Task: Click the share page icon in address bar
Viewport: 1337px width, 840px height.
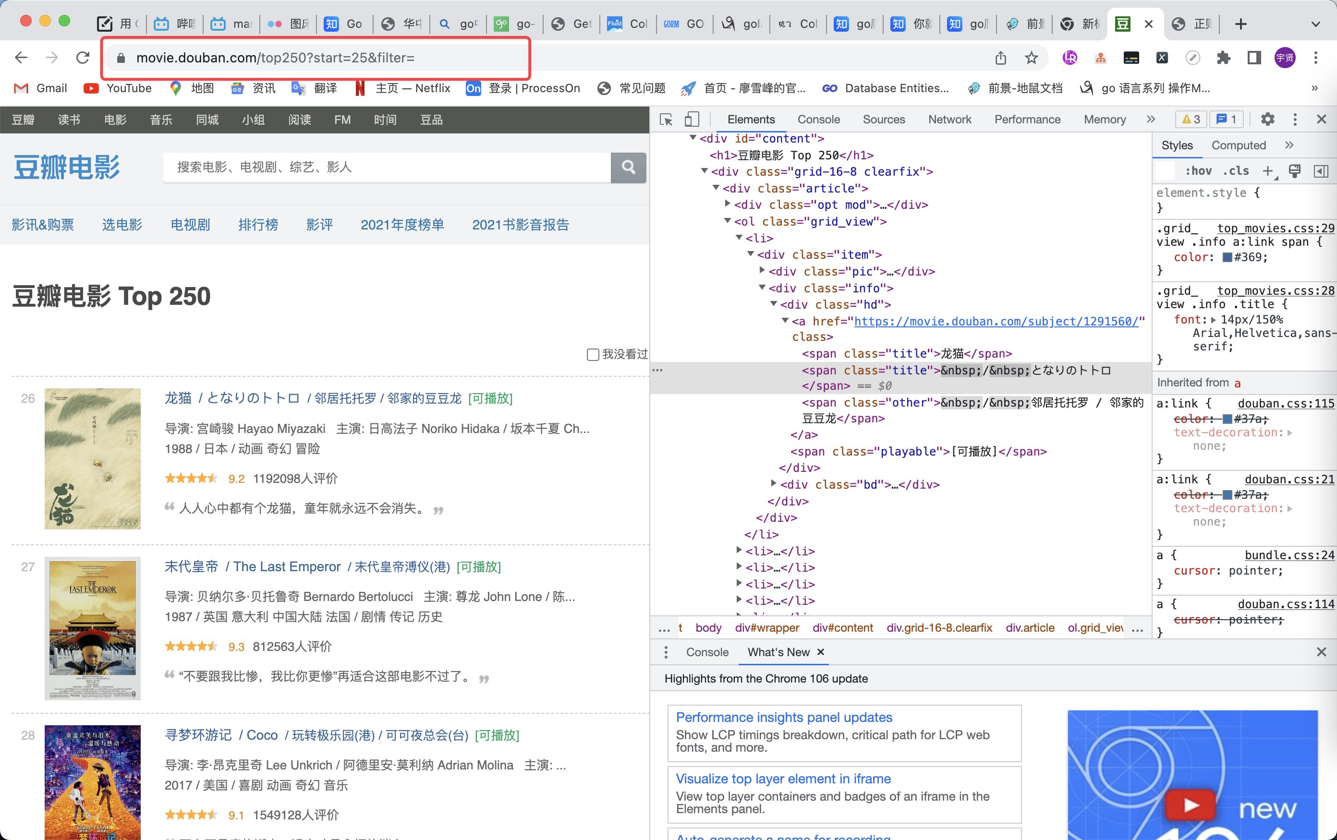Action: pyautogui.click(x=1000, y=58)
